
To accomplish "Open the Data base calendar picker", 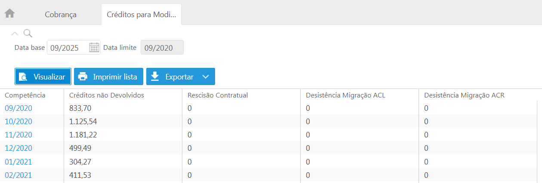I will click(94, 48).
